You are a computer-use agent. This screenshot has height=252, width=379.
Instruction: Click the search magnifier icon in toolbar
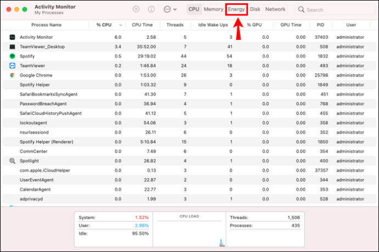301,10
